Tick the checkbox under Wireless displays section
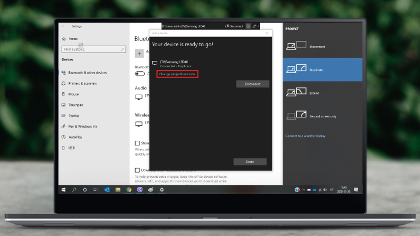The height and width of the screenshot is (236, 420). 137,143
